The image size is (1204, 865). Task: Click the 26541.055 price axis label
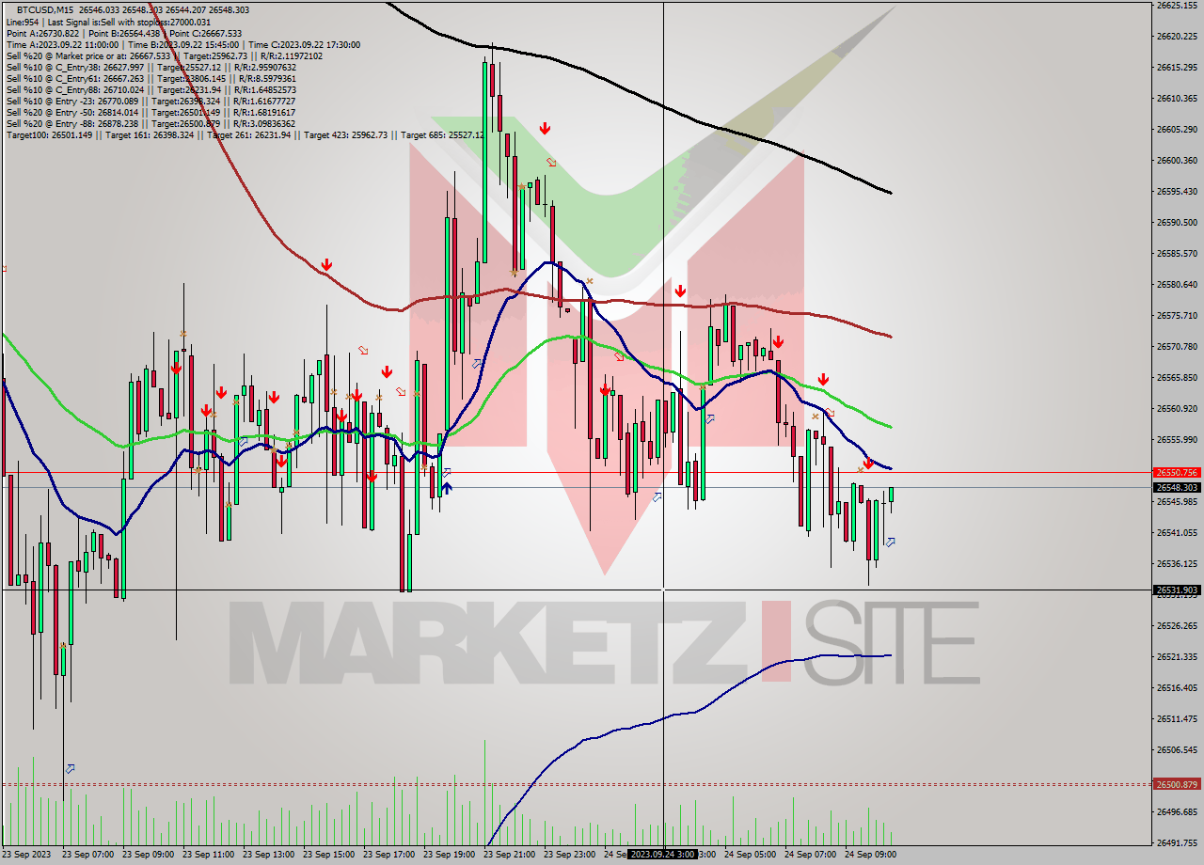pyautogui.click(x=1176, y=532)
